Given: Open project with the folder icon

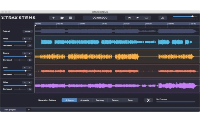Looking at the screenshot, I should coord(62,18).
